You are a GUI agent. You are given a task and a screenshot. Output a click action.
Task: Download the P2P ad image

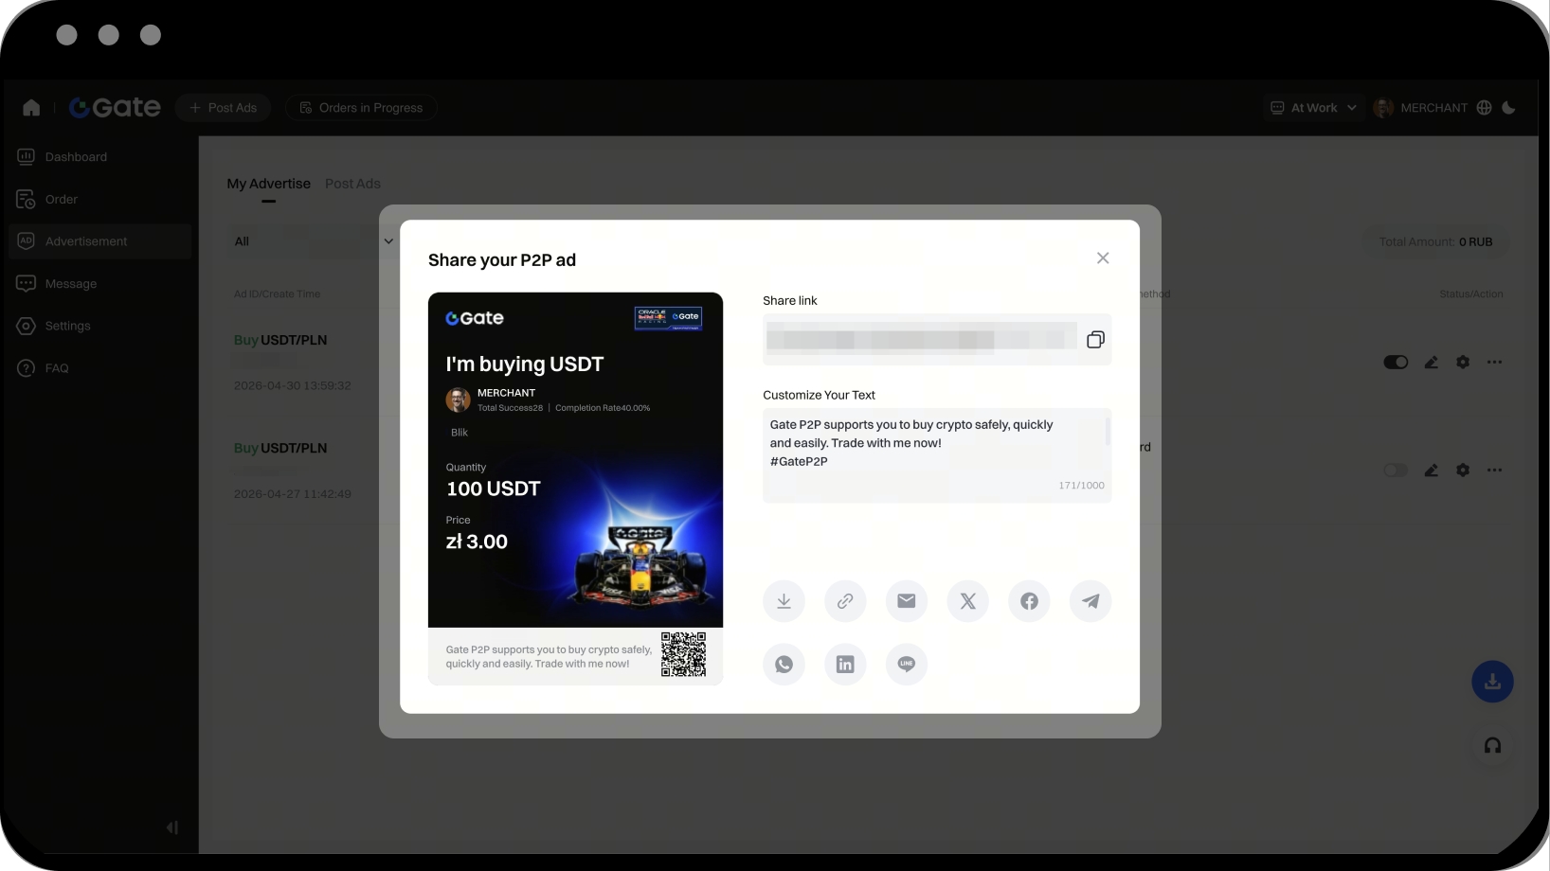[x=784, y=601]
